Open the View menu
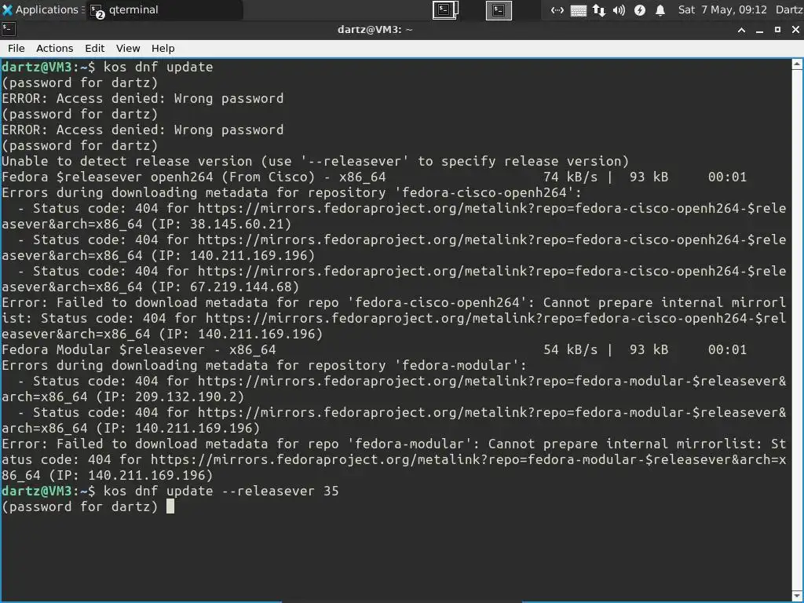This screenshot has width=804, height=603. click(x=128, y=48)
